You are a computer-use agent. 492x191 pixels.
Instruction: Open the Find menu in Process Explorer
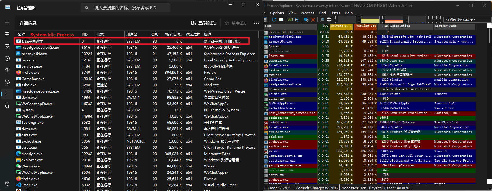coord(322,13)
